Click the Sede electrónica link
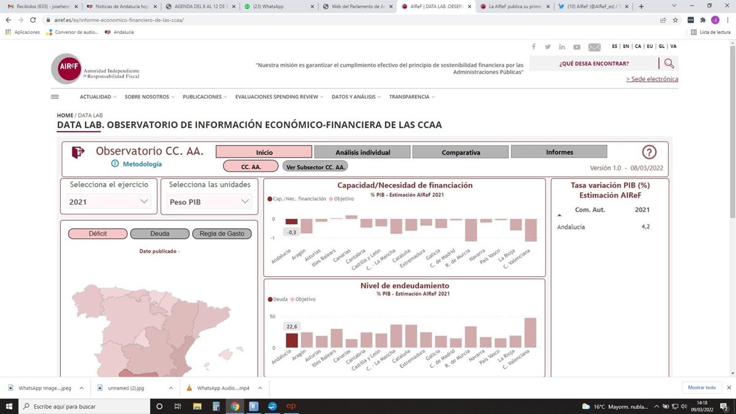The image size is (736, 414). pyautogui.click(x=652, y=79)
